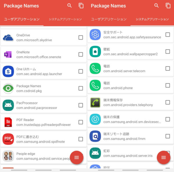Check the OneDrive checkbox
174x172 pixels.
click(x=81, y=37)
